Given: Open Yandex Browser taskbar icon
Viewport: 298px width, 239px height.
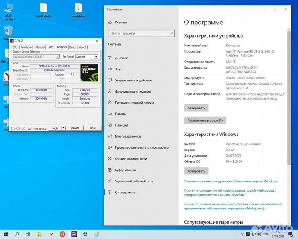Looking at the screenshot, I should (51, 234).
